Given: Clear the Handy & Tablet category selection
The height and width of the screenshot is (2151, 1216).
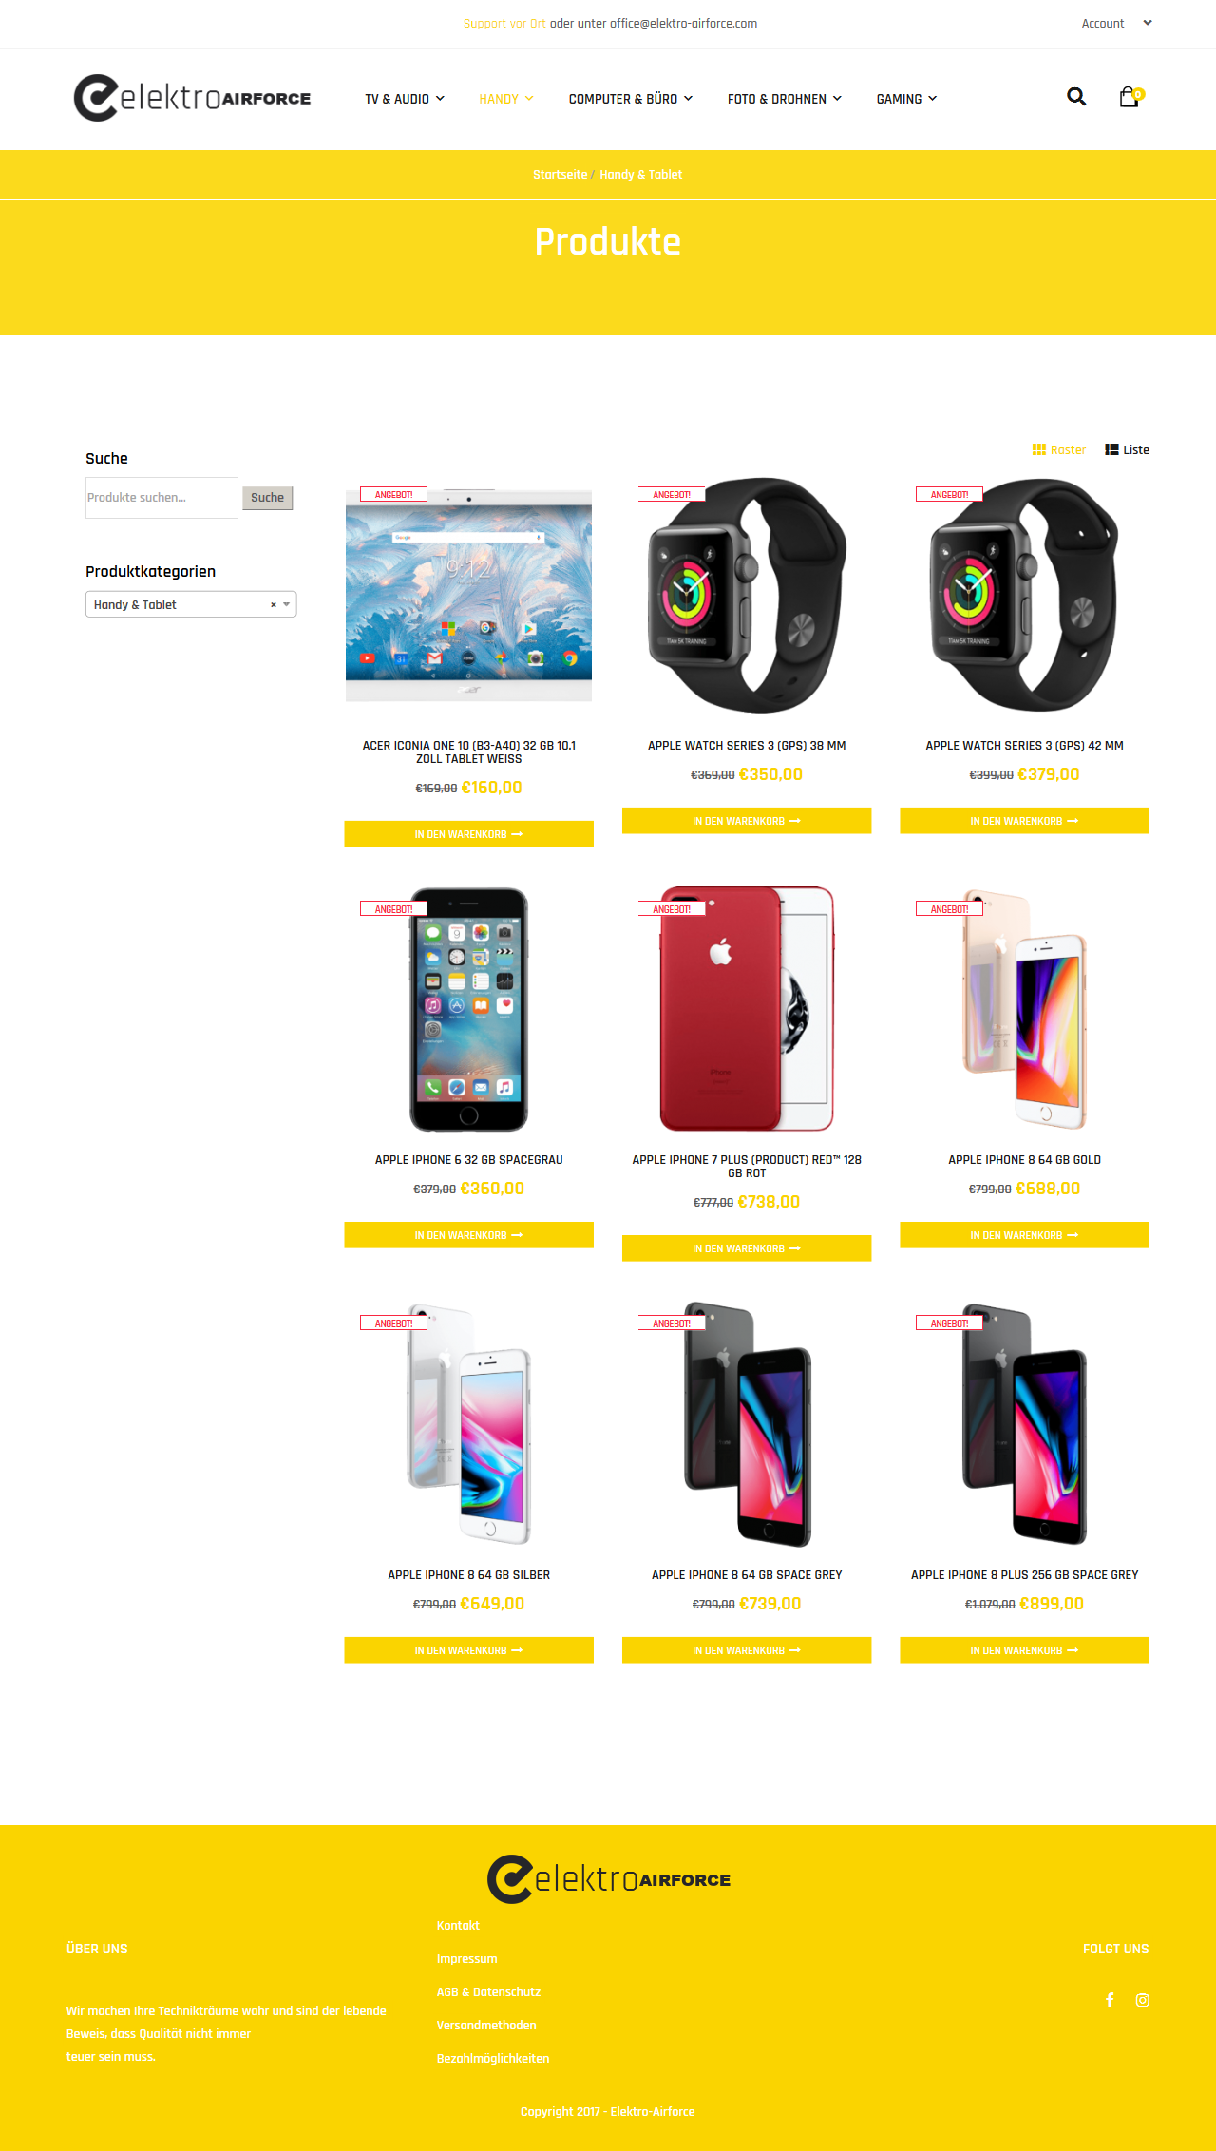Looking at the screenshot, I should pyautogui.click(x=274, y=605).
